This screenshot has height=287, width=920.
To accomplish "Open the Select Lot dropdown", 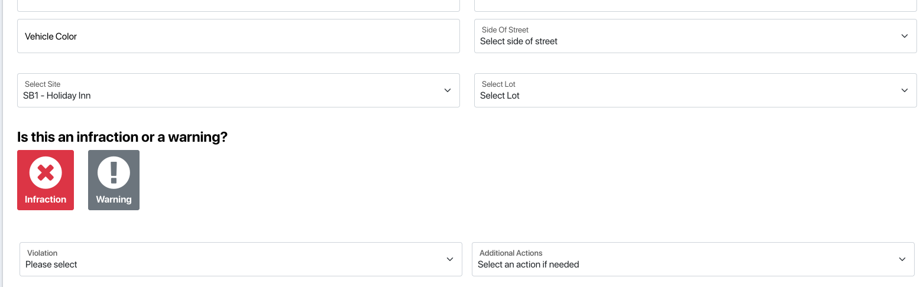I will coord(695,90).
